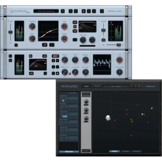Image resolution: width=162 pixels, height=162 pixels.
Task: Click the left LFE Level knob
Action: pyautogui.click(x=83, y=40)
